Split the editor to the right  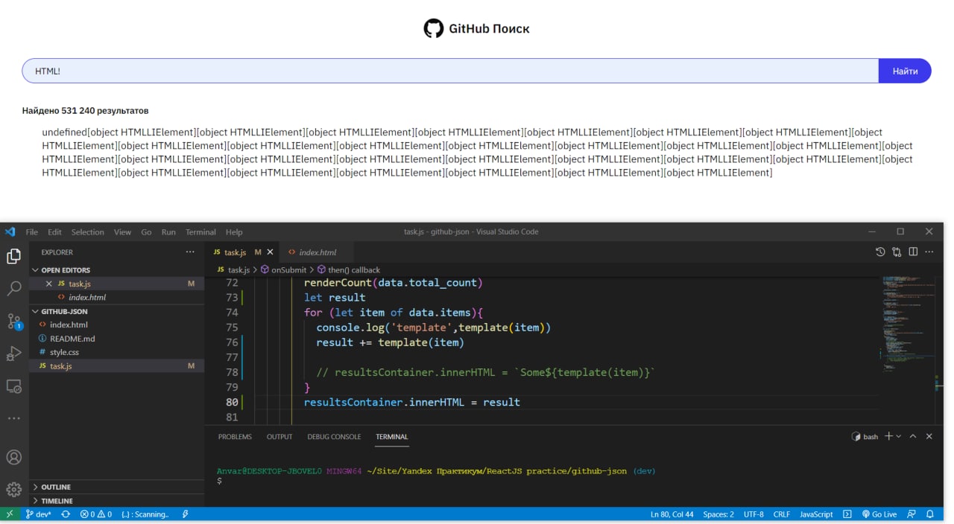pyautogui.click(x=913, y=252)
